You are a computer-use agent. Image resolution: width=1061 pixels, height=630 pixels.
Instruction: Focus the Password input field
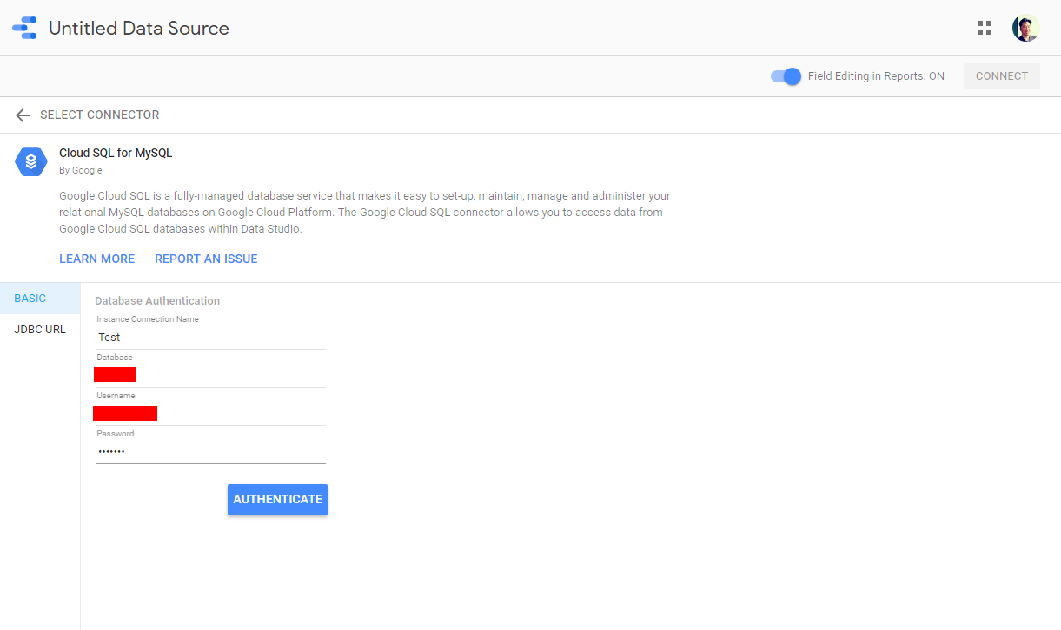tap(210, 451)
